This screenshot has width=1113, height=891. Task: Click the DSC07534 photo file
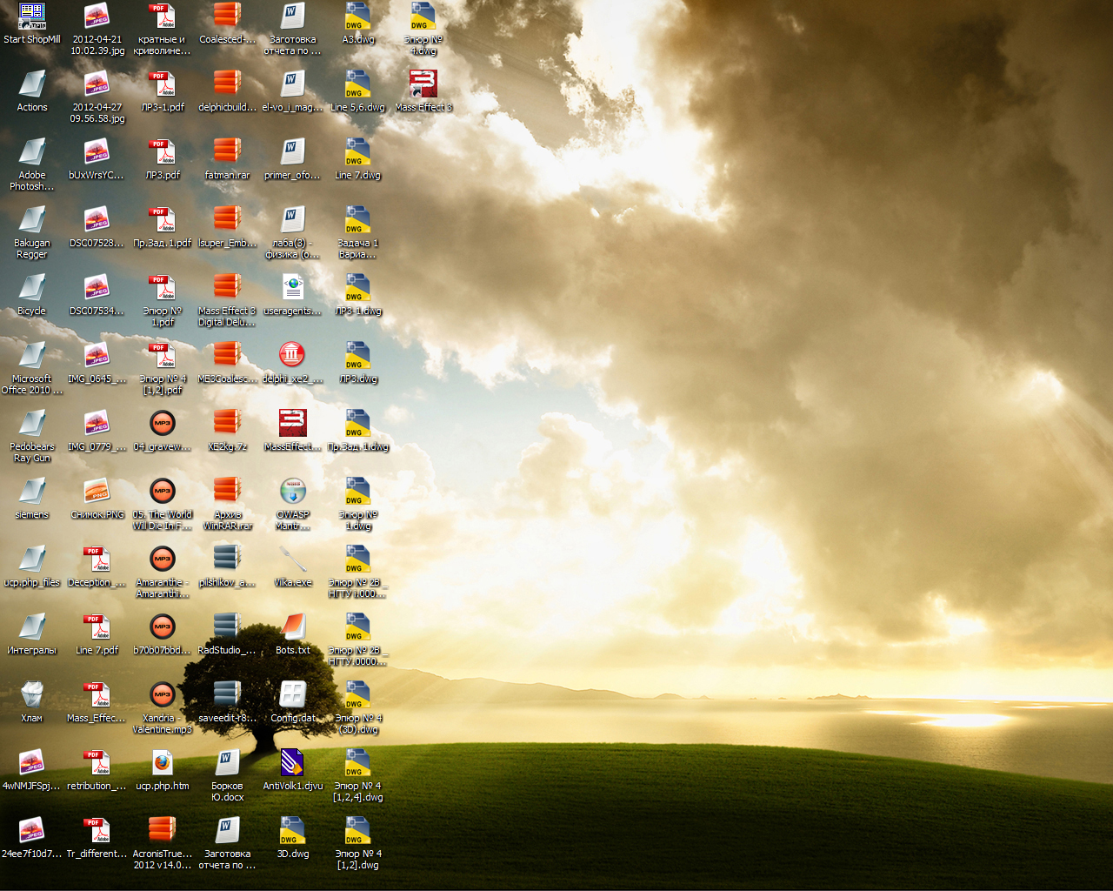coord(97,295)
